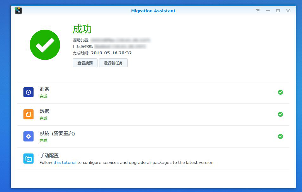Click the Migration Assistant title bar text
Screen dimensions: 302x192
pos(153,10)
